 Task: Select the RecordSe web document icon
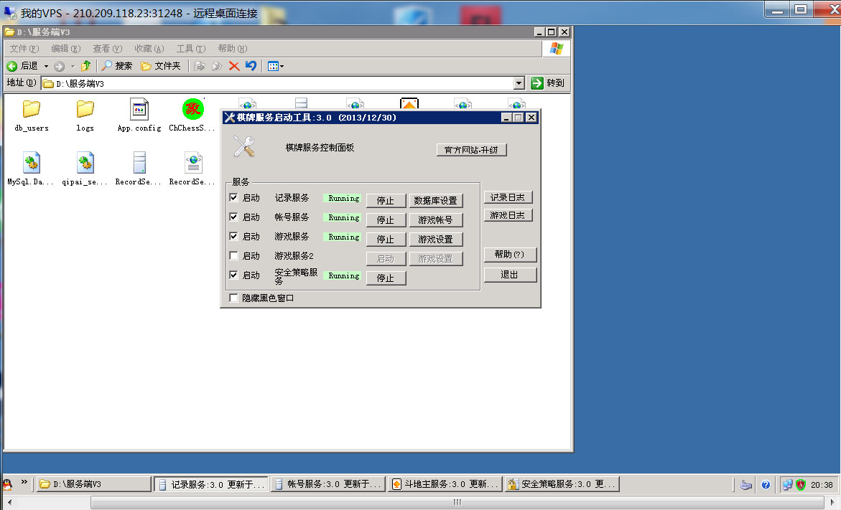[x=193, y=162]
